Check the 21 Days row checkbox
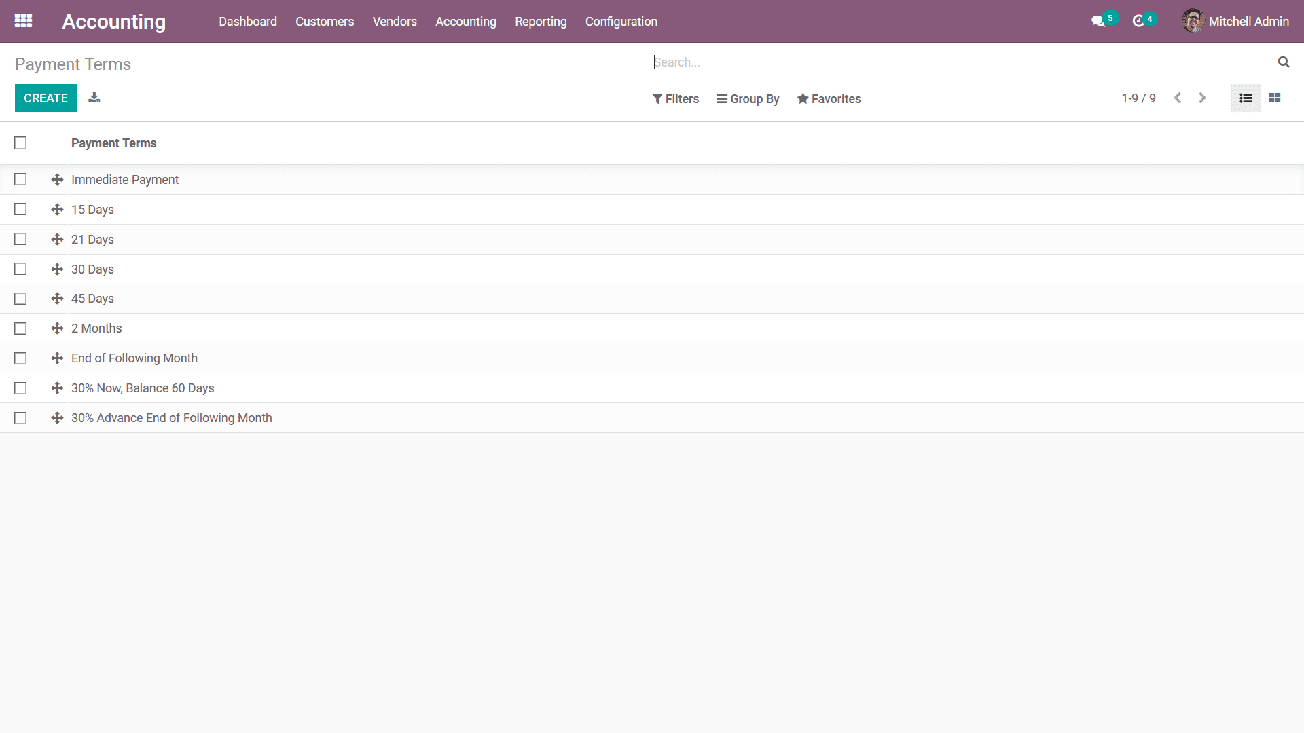 [x=20, y=240]
